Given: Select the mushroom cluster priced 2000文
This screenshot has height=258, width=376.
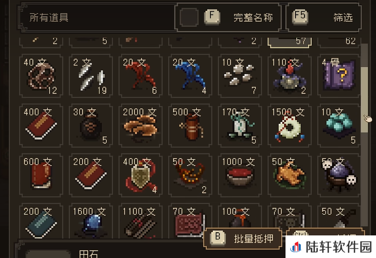Looking at the screenshot, I should [140, 125].
